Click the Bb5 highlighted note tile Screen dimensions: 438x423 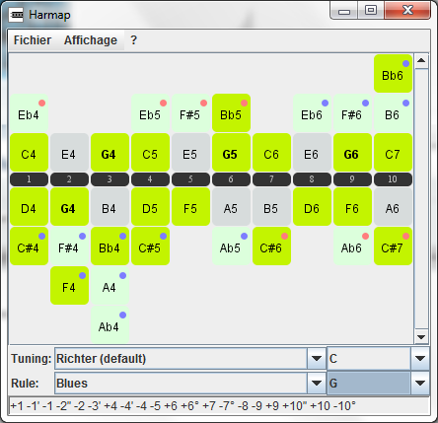pyautogui.click(x=231, y=113)
